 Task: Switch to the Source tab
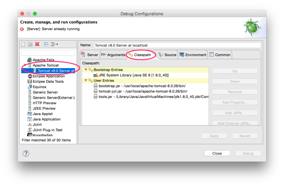point(167,55)
